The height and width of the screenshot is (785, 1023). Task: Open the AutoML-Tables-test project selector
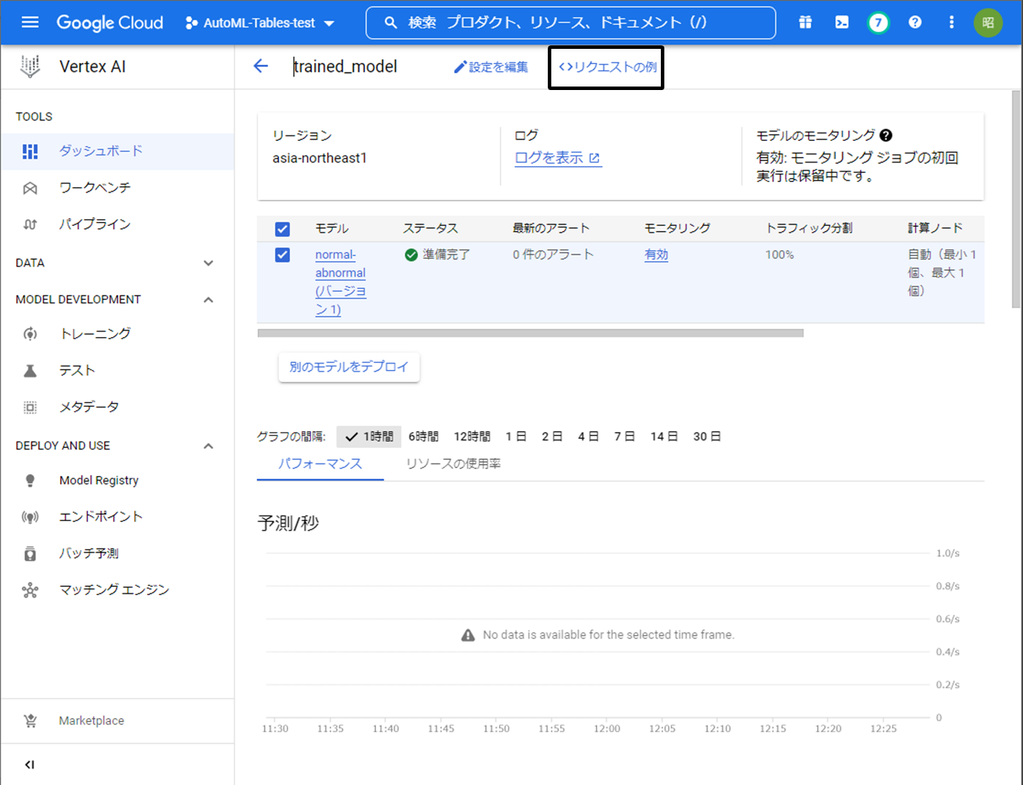coord(260,23)
